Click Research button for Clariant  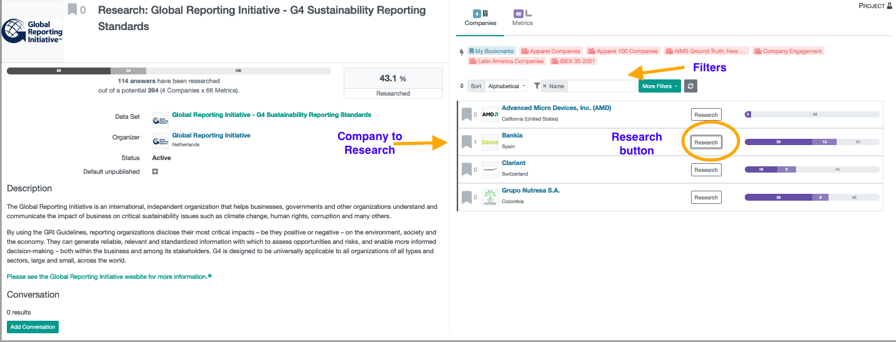[x=706, y=170]
